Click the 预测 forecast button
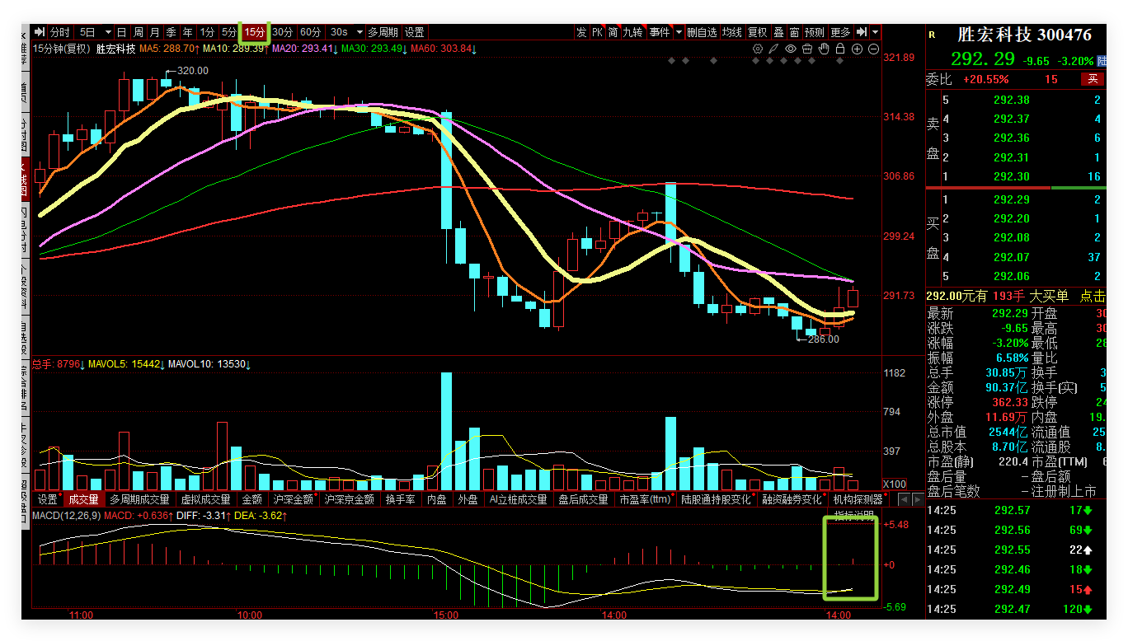The height and width of the screenshot is (641, 1128). (x=815, y=32)
